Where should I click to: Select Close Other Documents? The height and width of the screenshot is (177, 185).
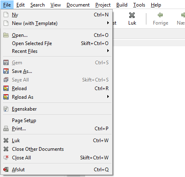[x=57, y=149]
